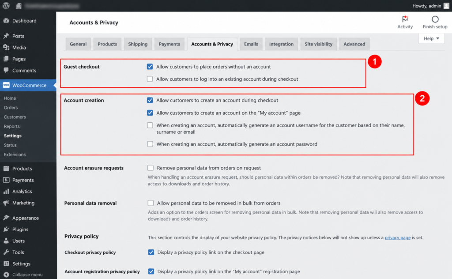Screen dimensions: 452x279
Task: Click the Plugins plug icon
Action: pos(6,230)
